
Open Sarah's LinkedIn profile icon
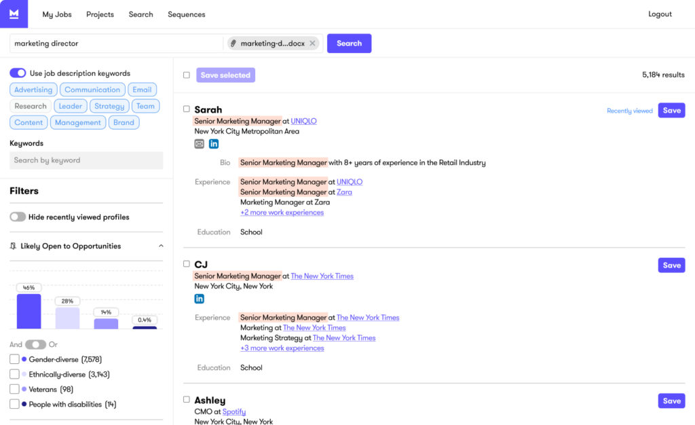tap(213, 143)
